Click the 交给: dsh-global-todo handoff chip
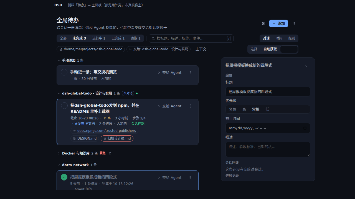Screen dimensions: 355x199 coord(158,49)
